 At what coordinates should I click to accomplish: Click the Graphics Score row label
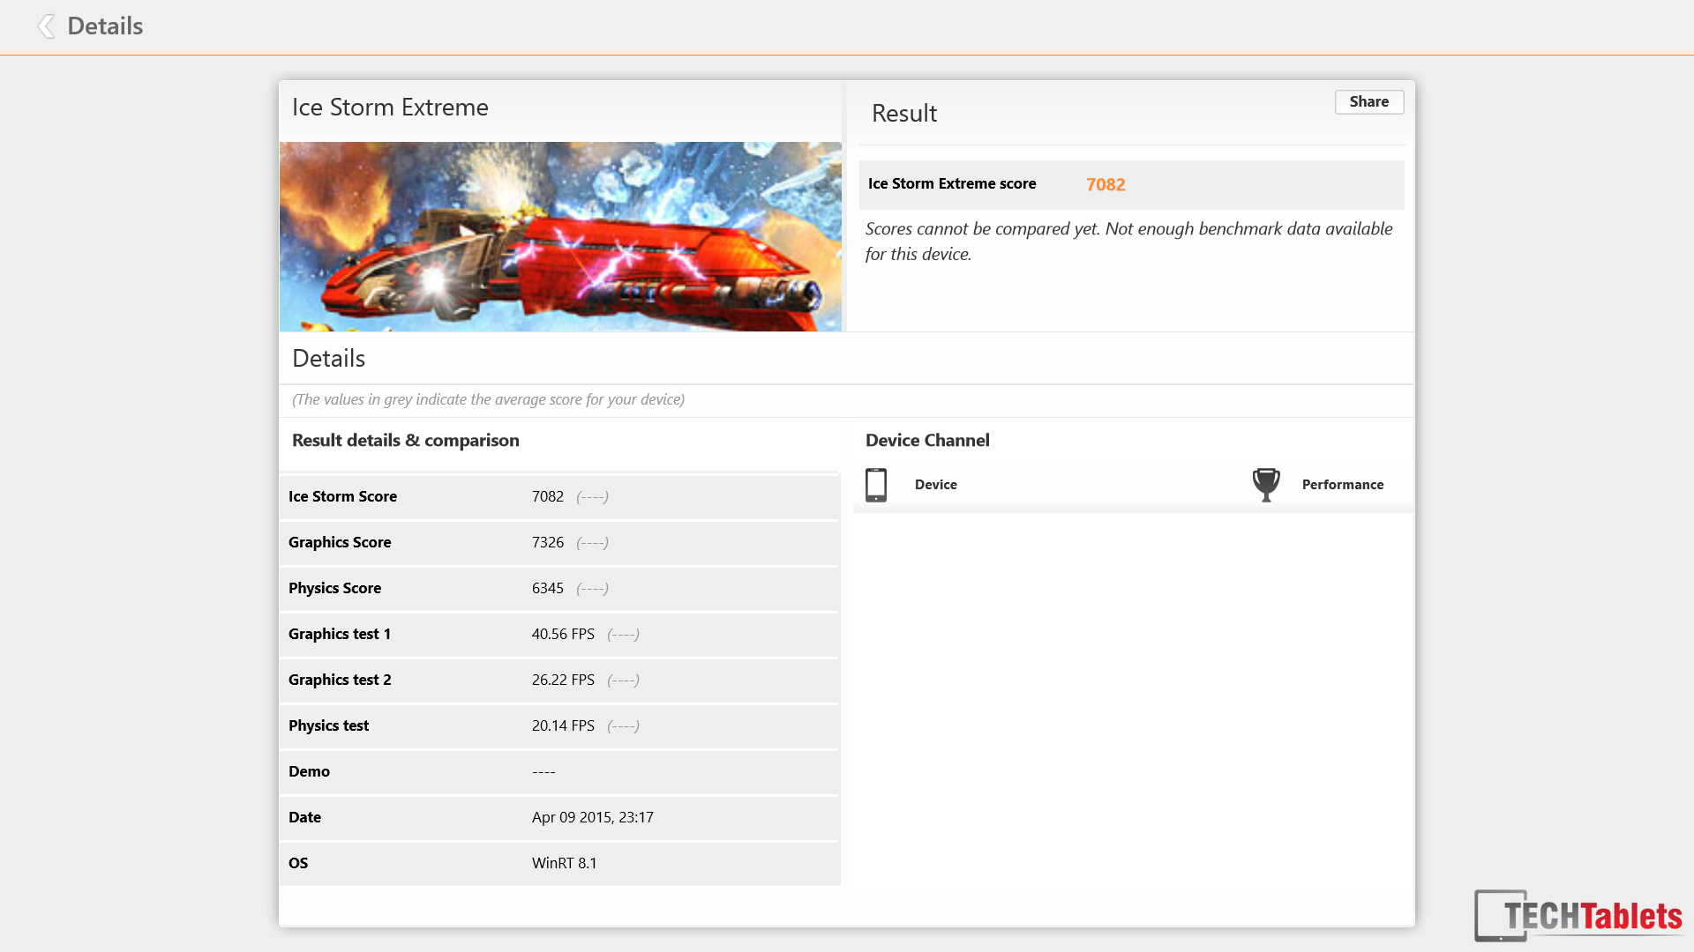click(340, 542)
